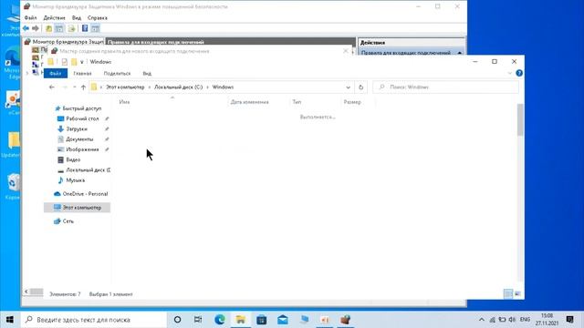Click the export list icon in firewall toolbar
This screenshot has width=584, height=328.
tap(71, 28)
